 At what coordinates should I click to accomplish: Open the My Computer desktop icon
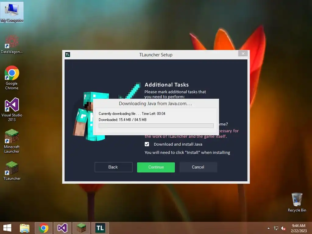pyautogui.click(x=12, y=12)
